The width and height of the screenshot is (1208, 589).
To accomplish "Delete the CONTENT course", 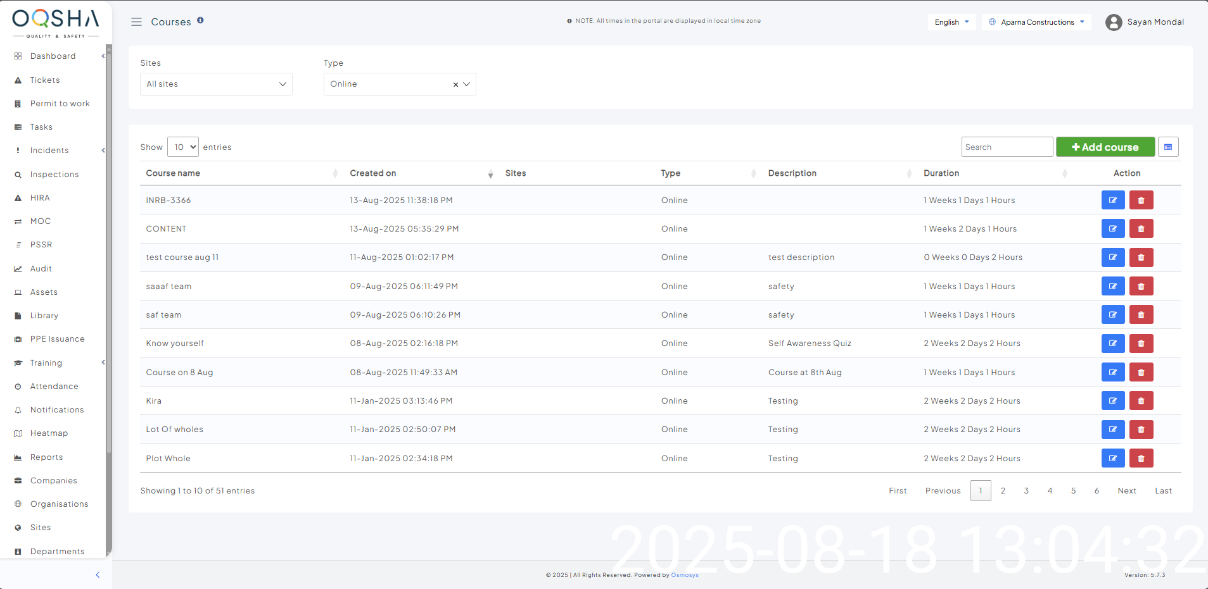I will (x=1141, y=229).
